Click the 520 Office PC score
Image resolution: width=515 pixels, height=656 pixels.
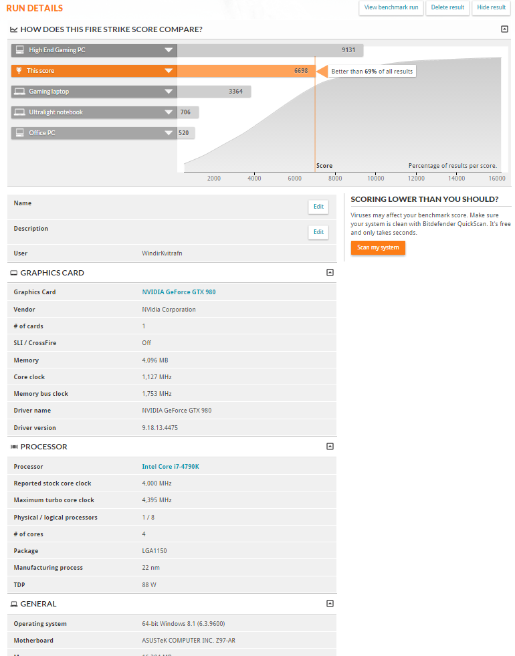(x=184, y=132)
